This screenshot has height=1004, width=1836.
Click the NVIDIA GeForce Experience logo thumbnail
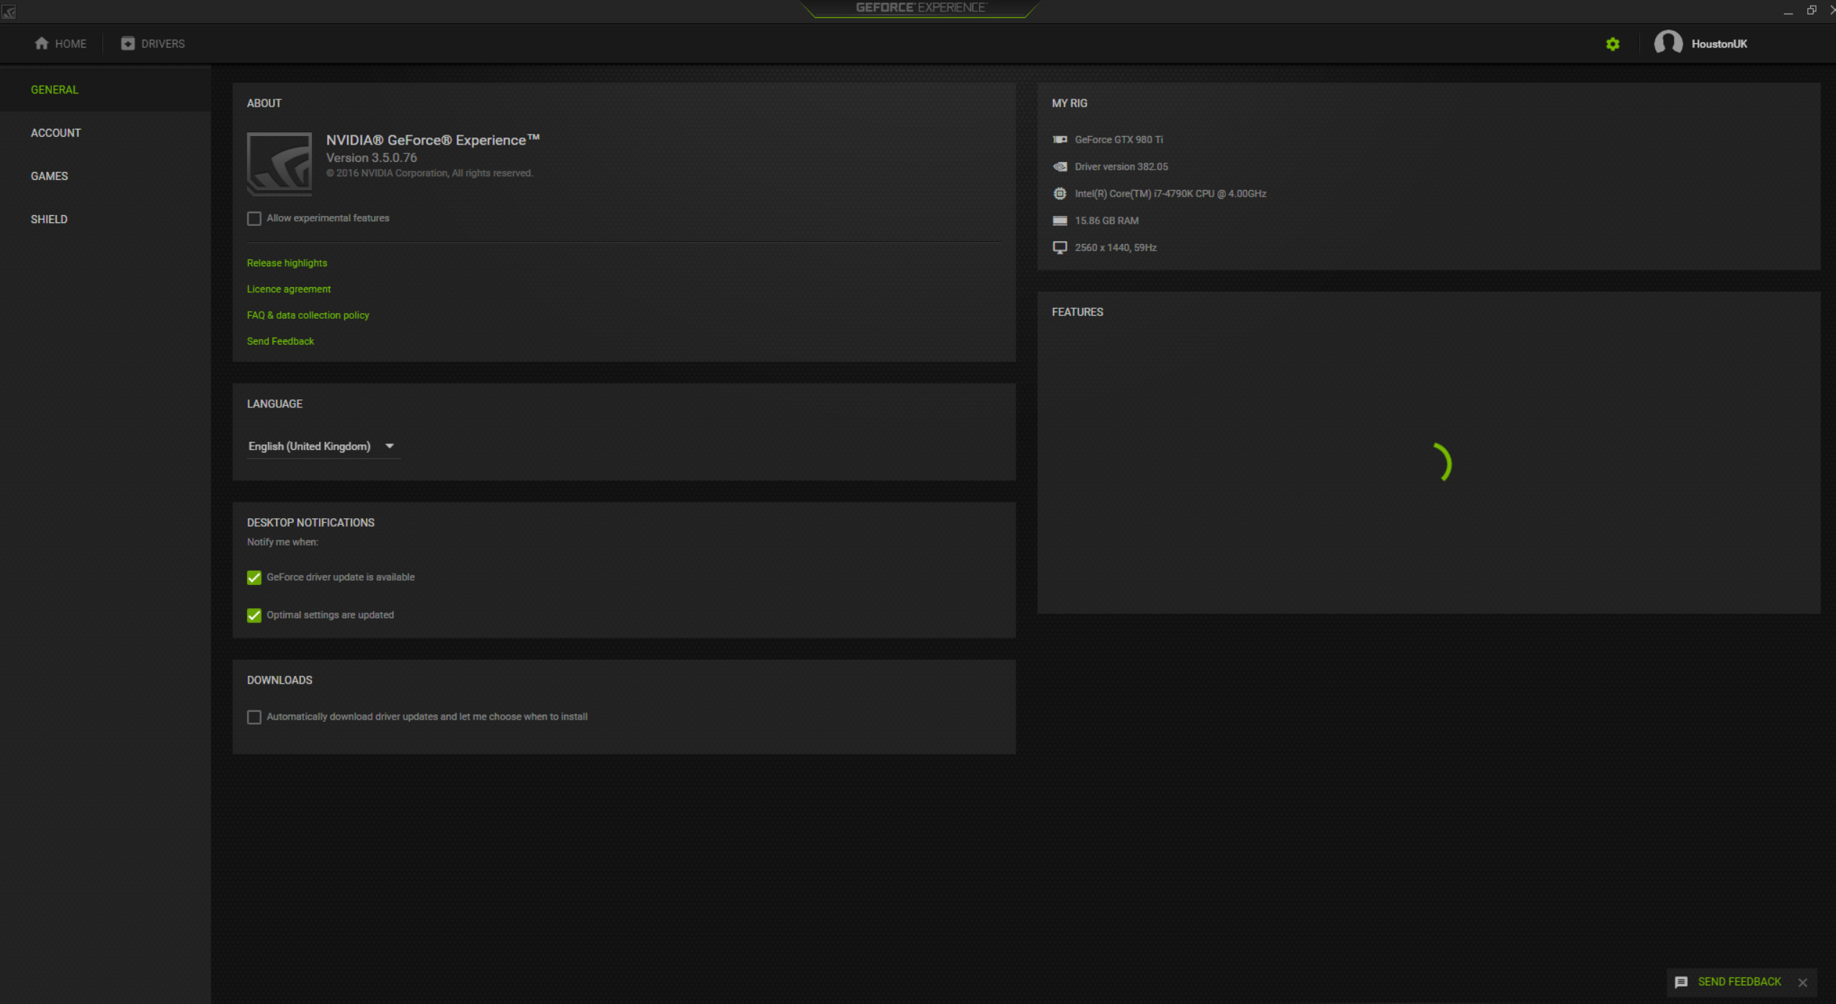coord(279,163)
